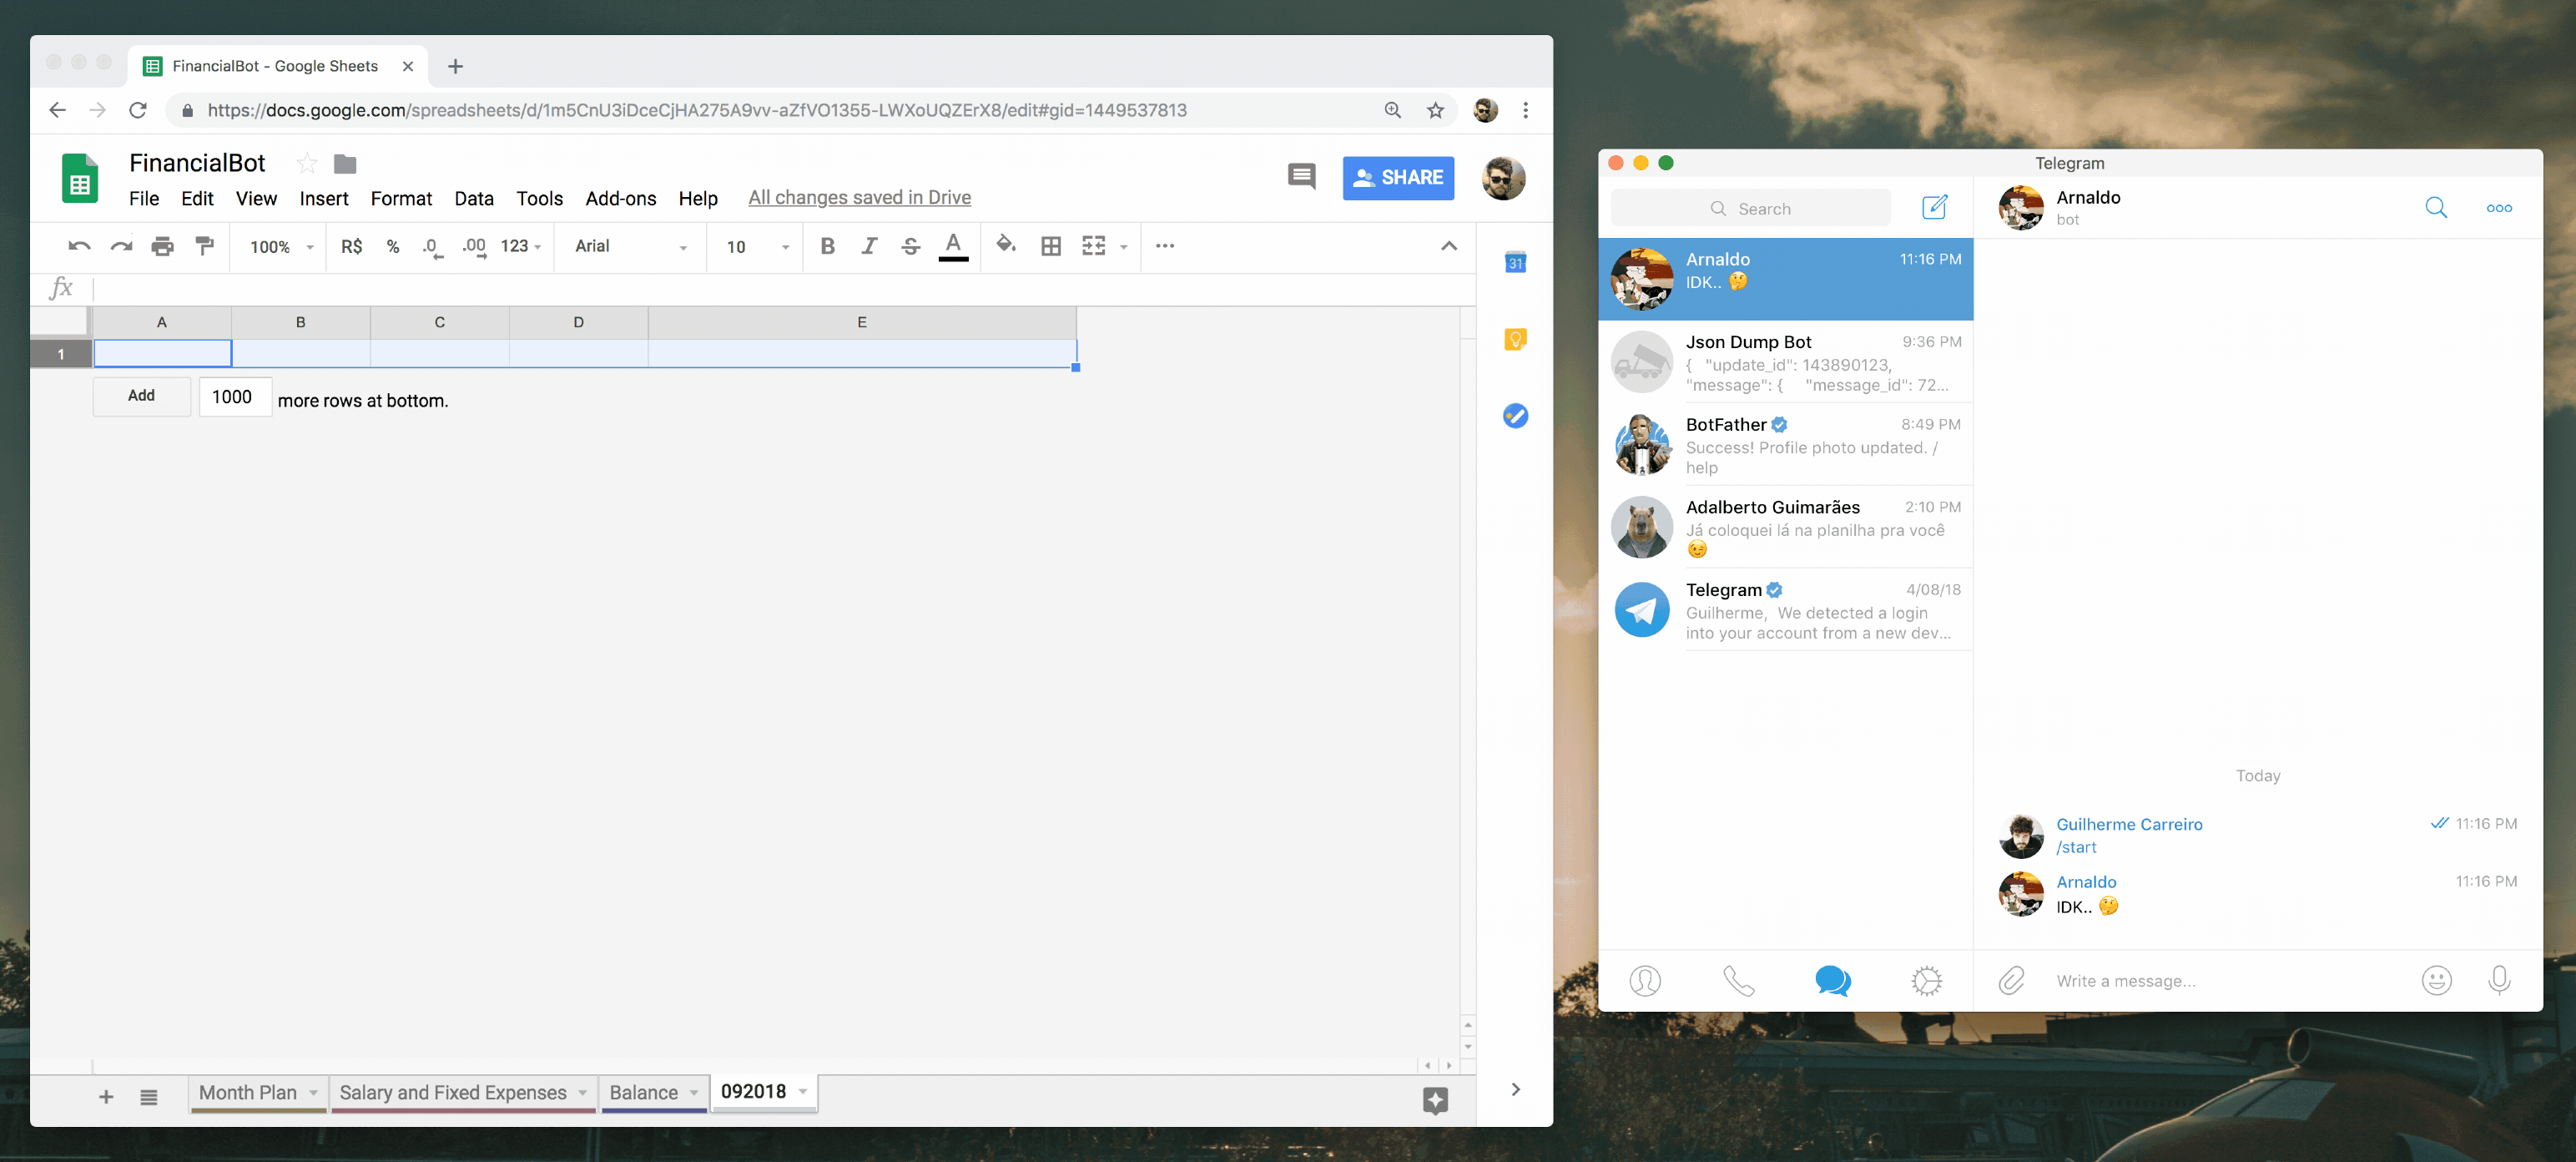Compose new Telegram message

1934,207
